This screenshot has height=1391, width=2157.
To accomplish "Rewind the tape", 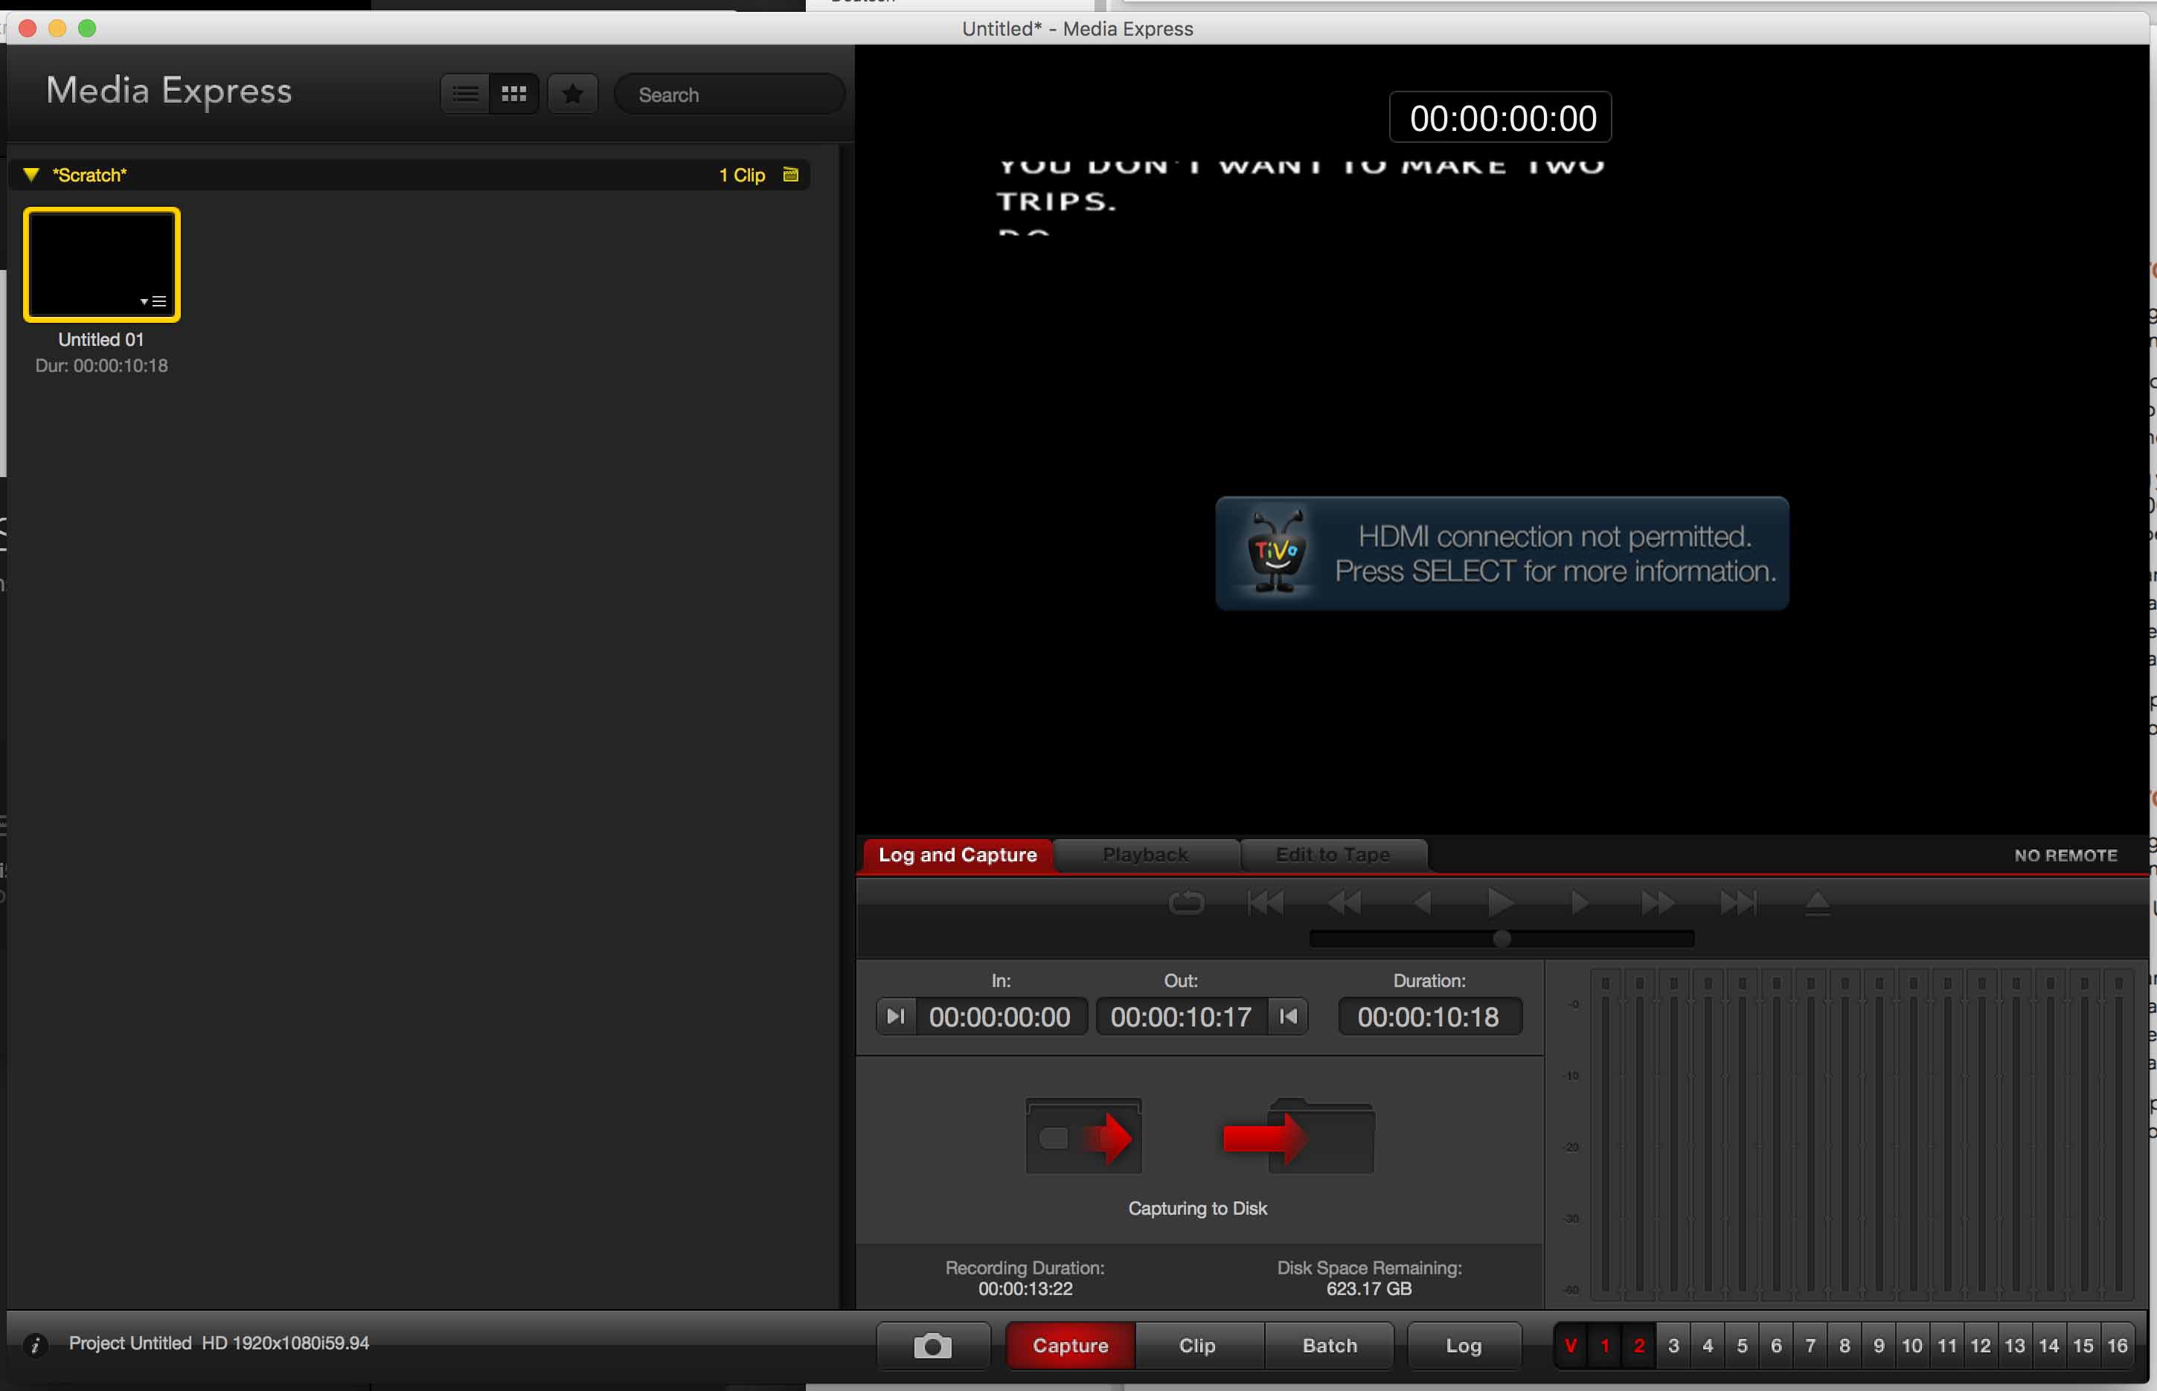I will [1344, 902].
